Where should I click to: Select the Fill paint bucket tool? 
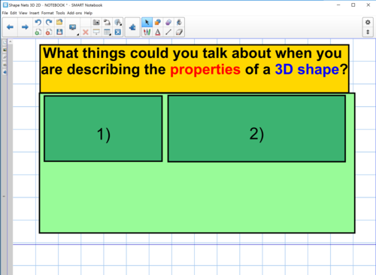click(x=179, y=23)
